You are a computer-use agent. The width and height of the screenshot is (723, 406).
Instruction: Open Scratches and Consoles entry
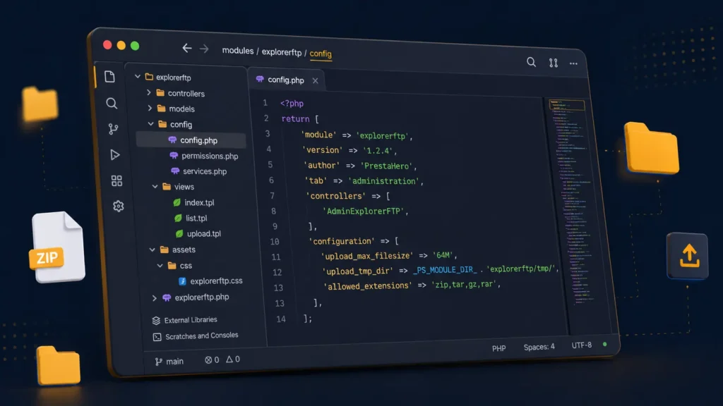point(201,336)
